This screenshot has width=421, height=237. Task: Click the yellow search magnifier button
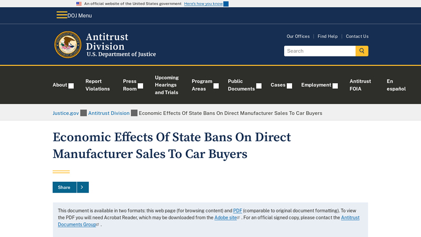click(x=362, y=51)
